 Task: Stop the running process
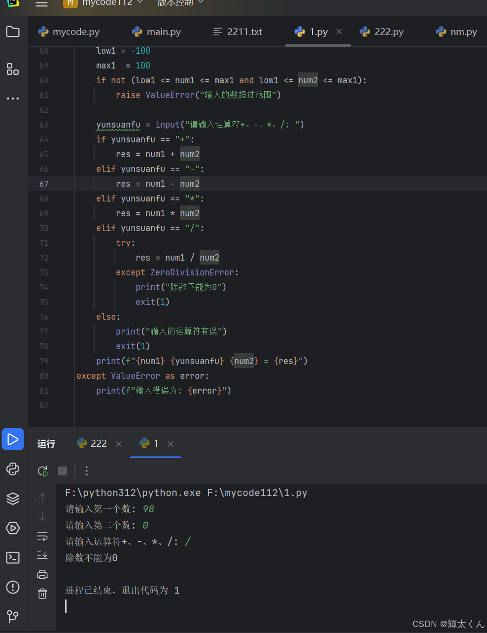(x=63, y=471)
